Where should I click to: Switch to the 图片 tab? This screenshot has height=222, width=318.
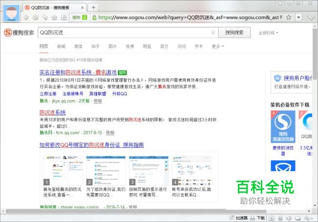[x=113, y=46]
